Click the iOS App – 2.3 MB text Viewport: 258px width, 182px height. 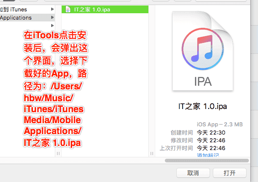click(220, 125)
